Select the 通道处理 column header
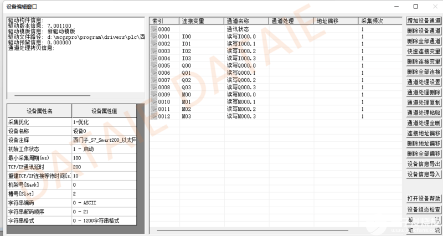The image size is (443, 236). [291, 21]
